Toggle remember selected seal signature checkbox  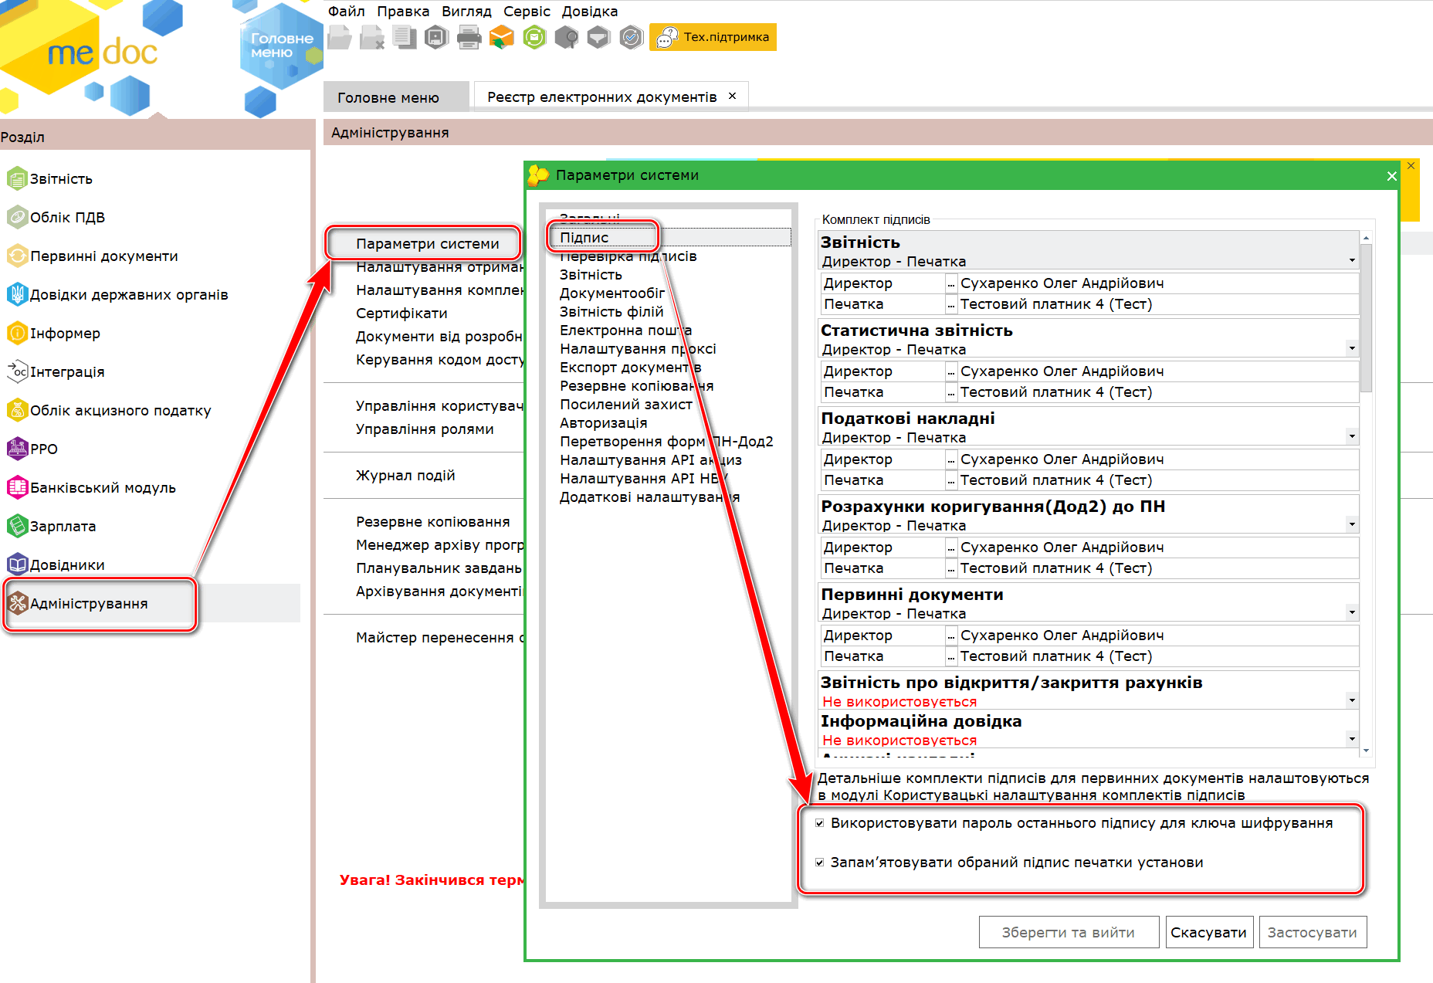820,863
